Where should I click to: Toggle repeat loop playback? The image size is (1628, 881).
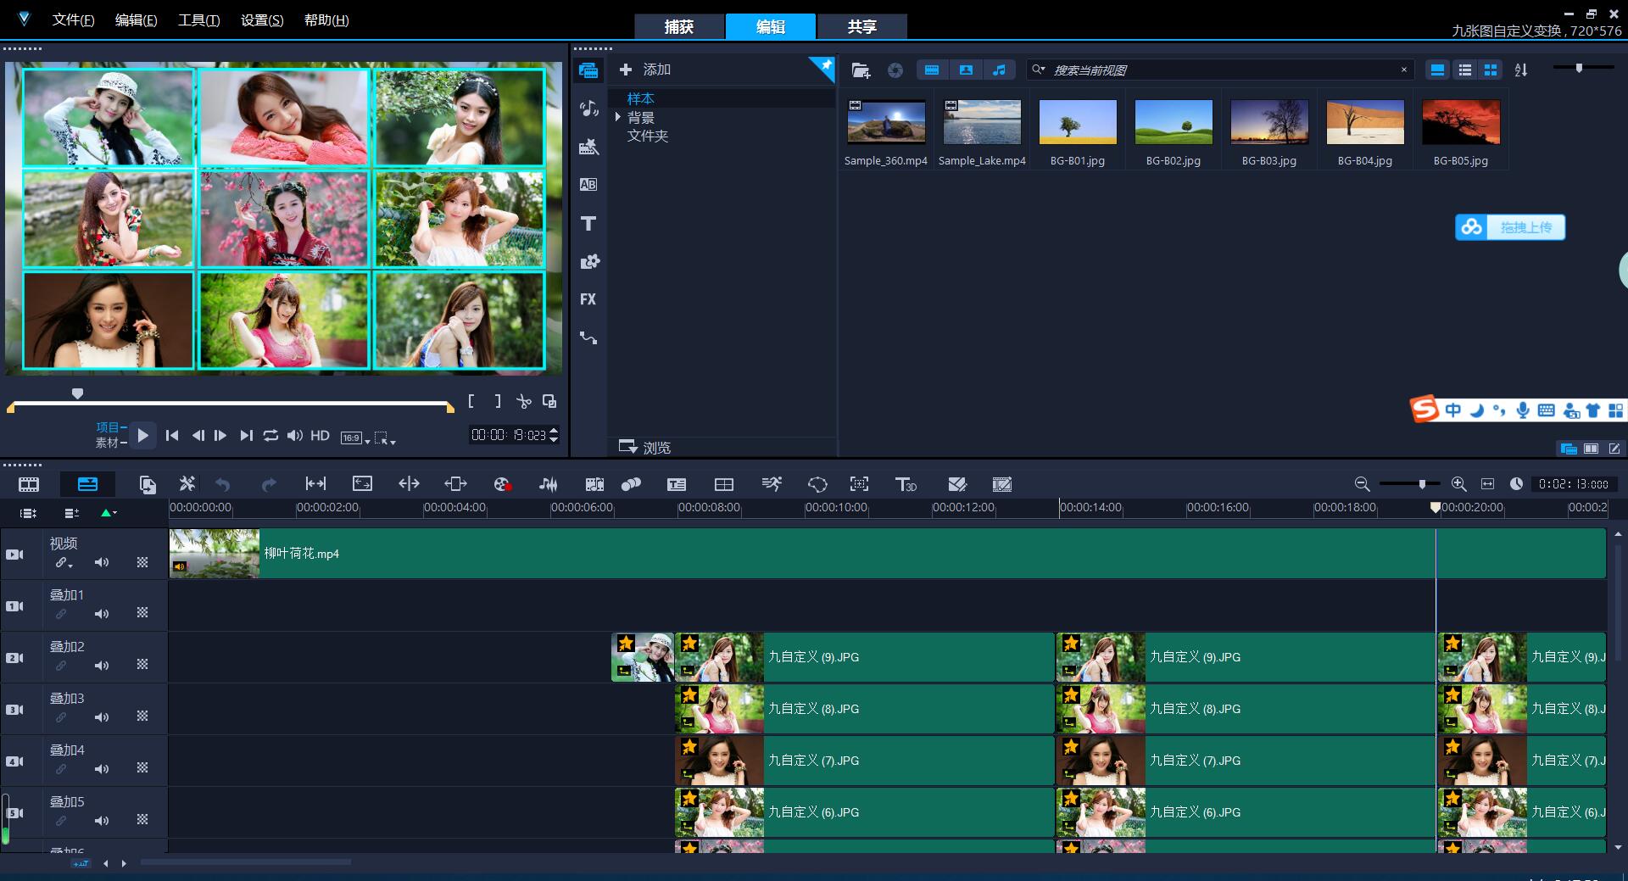pyautogui.click(x=270, y=435)
